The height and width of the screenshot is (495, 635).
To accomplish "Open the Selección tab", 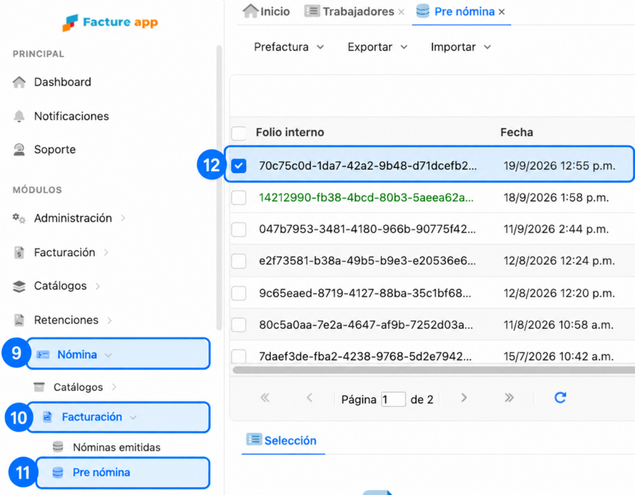I will 282,440.
